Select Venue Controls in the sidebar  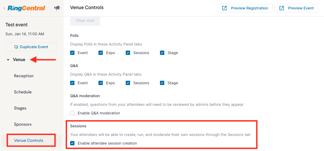click(x=29, y=141)
